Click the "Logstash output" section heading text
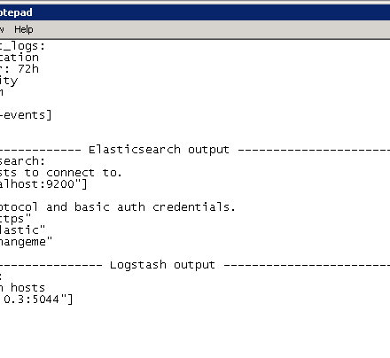Viewport: 390px width, 358px height. [x=162, y=265]
